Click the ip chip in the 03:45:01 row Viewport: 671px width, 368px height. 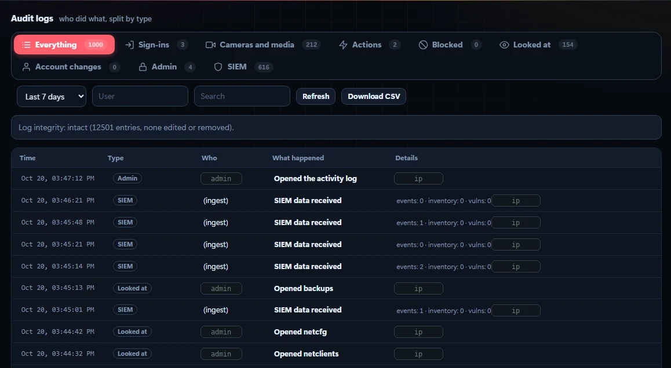(x=516, y=311)
